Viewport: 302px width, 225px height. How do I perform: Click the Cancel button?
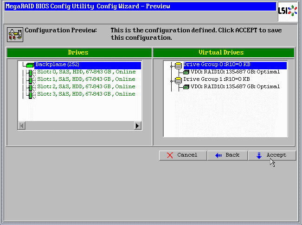pos(183,155)
